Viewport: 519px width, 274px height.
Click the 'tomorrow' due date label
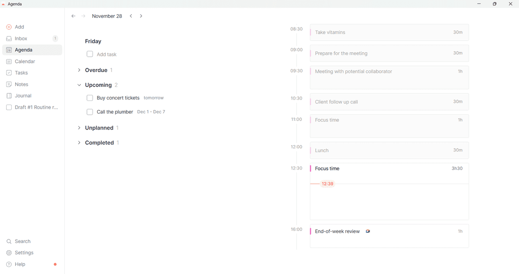click(x=154, y=98)
